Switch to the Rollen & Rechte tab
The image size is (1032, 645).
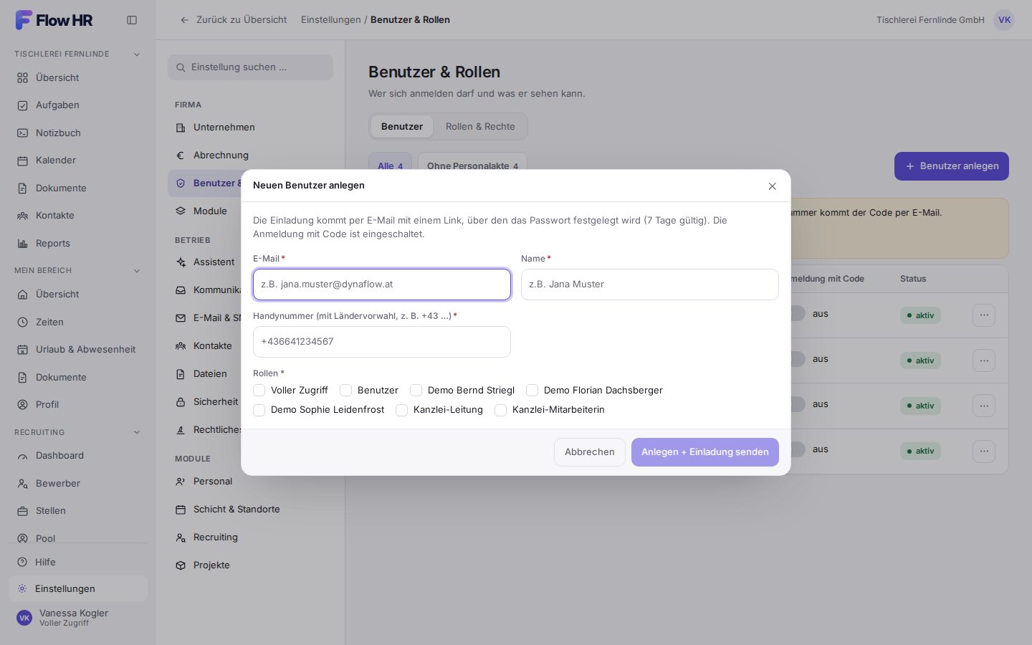[x=480, y=127]
